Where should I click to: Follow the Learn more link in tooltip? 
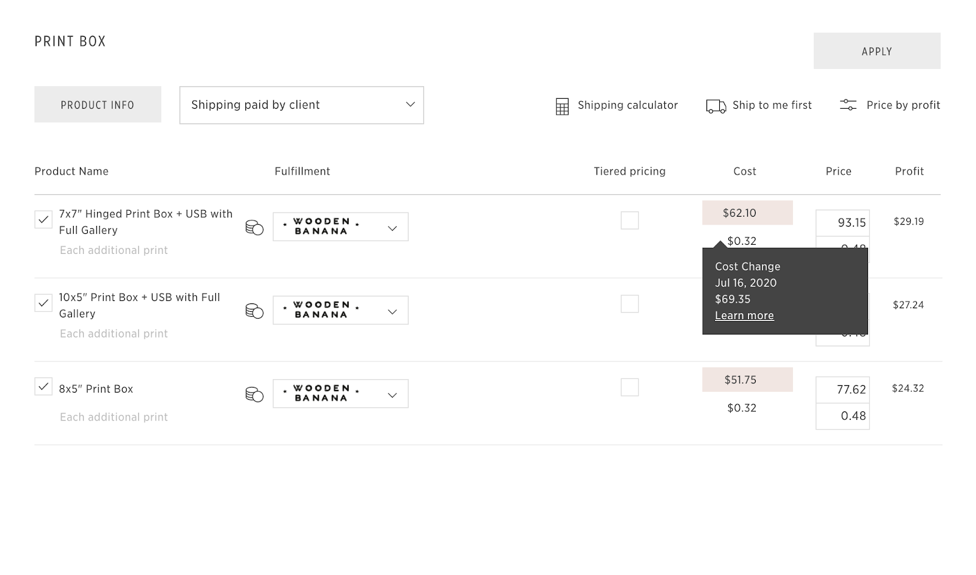click(x=744, y=316)
